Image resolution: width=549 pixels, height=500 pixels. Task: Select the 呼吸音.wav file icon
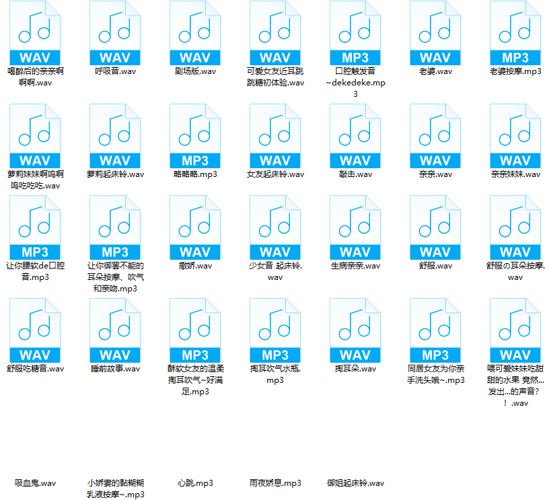(x=115, y=33)
